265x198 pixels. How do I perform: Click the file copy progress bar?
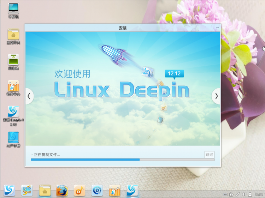[x=123, y=160]
